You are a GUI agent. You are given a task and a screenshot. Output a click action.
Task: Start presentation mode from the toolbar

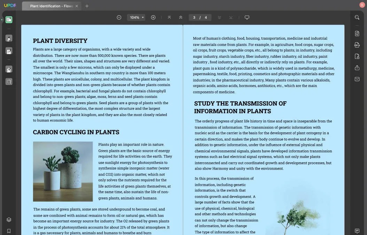pos(247,17)
